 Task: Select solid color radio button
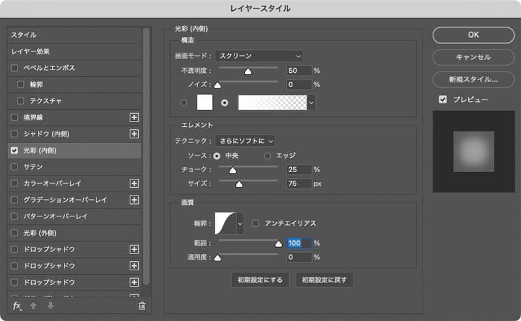[184, 103]
